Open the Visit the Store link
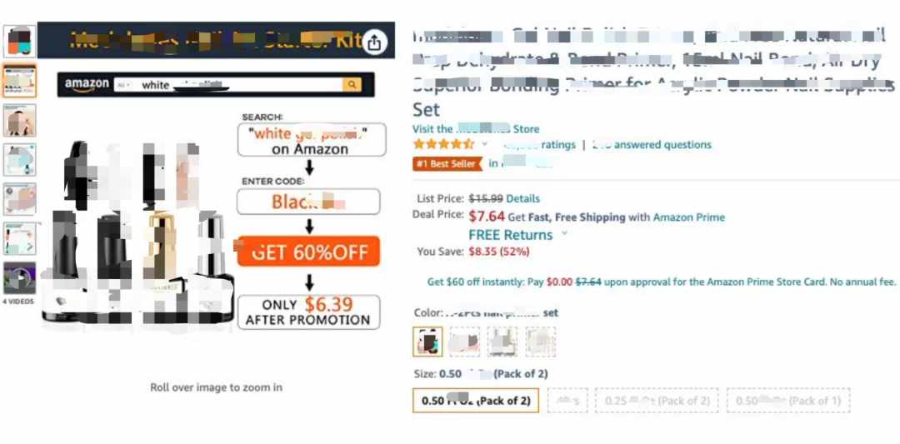 coord(476,129)
